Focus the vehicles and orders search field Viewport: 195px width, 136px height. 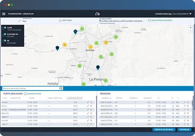coord(33,88)
